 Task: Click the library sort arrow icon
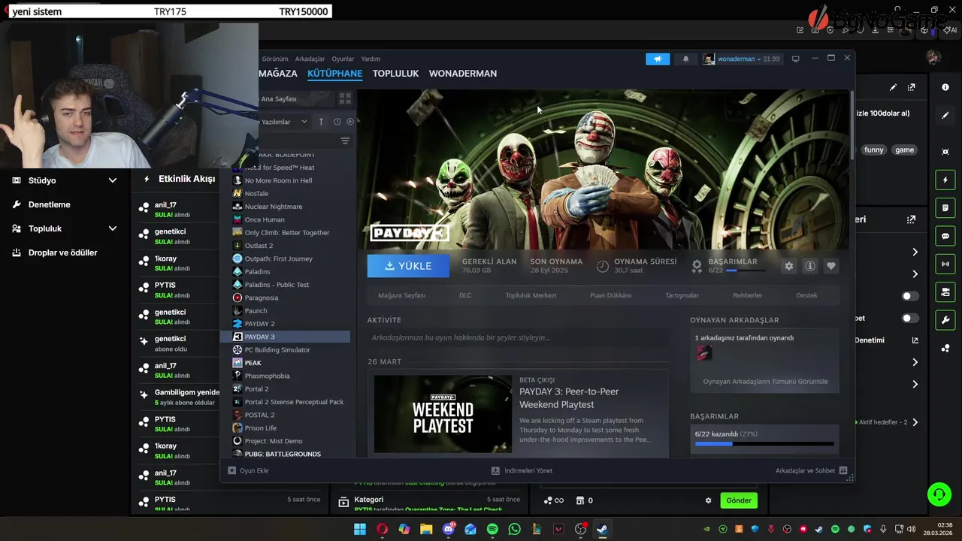click(x=321, y=122)
